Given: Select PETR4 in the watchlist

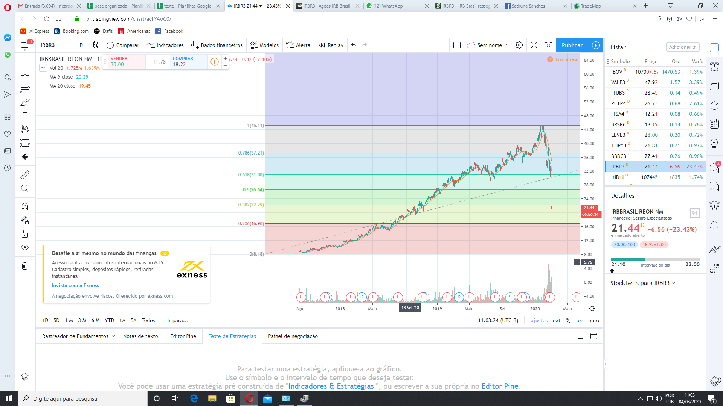Looking at the screenshot, I should 655,103.
